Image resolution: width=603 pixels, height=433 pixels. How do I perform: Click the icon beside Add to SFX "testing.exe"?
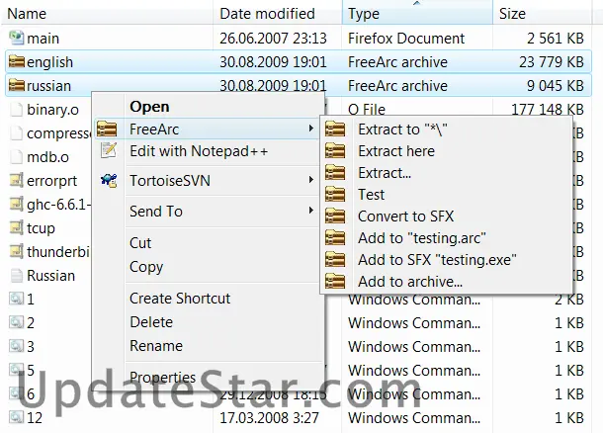(x=335, y=260)
